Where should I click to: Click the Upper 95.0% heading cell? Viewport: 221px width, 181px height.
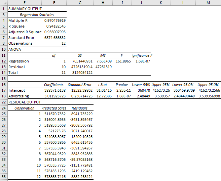pyautogui.click(x=208, y=85)
